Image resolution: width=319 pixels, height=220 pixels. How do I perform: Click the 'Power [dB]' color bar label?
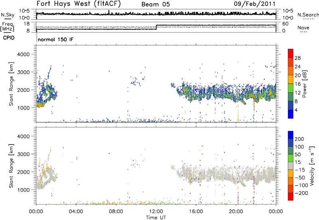tap(305, 84)
